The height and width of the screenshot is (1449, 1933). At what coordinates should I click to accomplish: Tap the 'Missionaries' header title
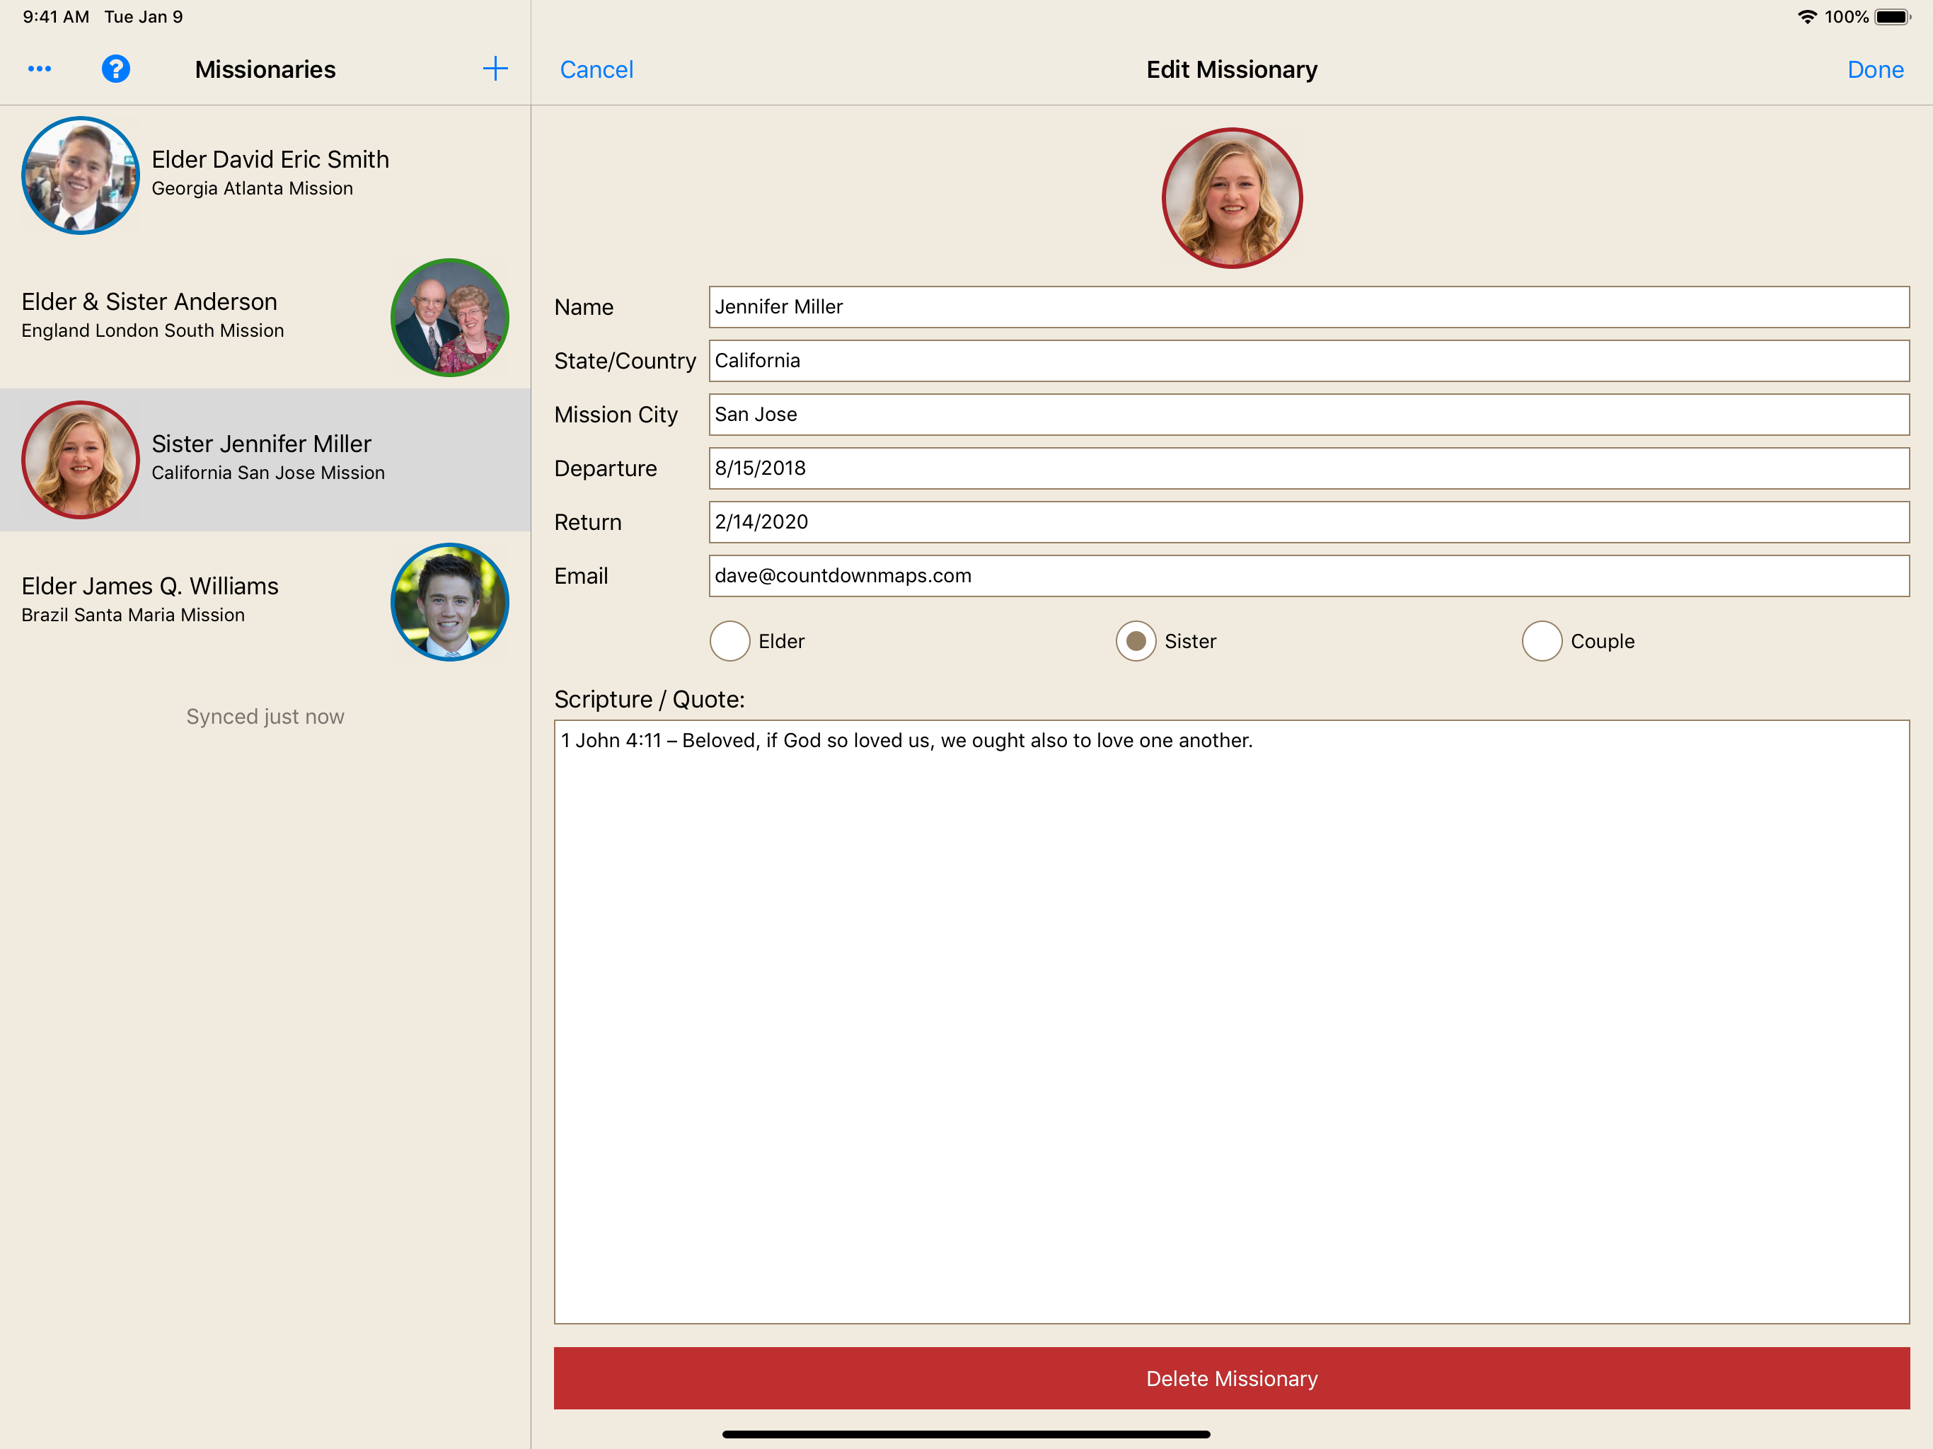pyautogui.click(x=265, y=69)
